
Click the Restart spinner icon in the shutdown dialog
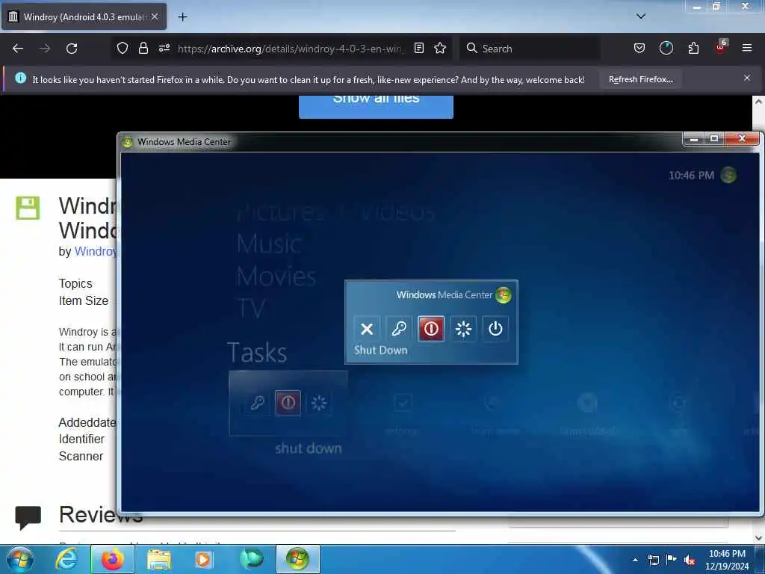pyautogui.click(x=463, y=329)
